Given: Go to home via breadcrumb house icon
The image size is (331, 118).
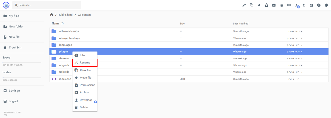Looking at the screenshot, I should point(51,15).
